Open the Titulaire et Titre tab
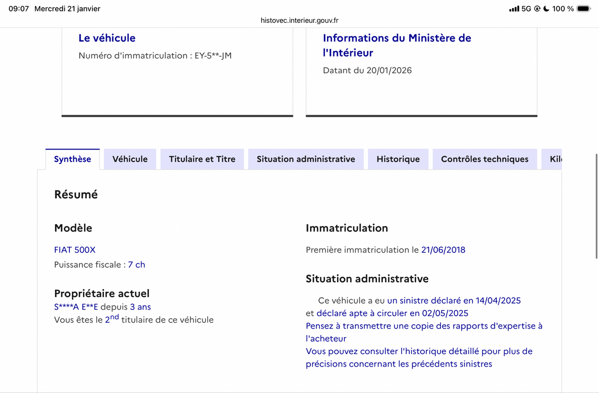This screenshot has height=393, width=599. [202, 159]
